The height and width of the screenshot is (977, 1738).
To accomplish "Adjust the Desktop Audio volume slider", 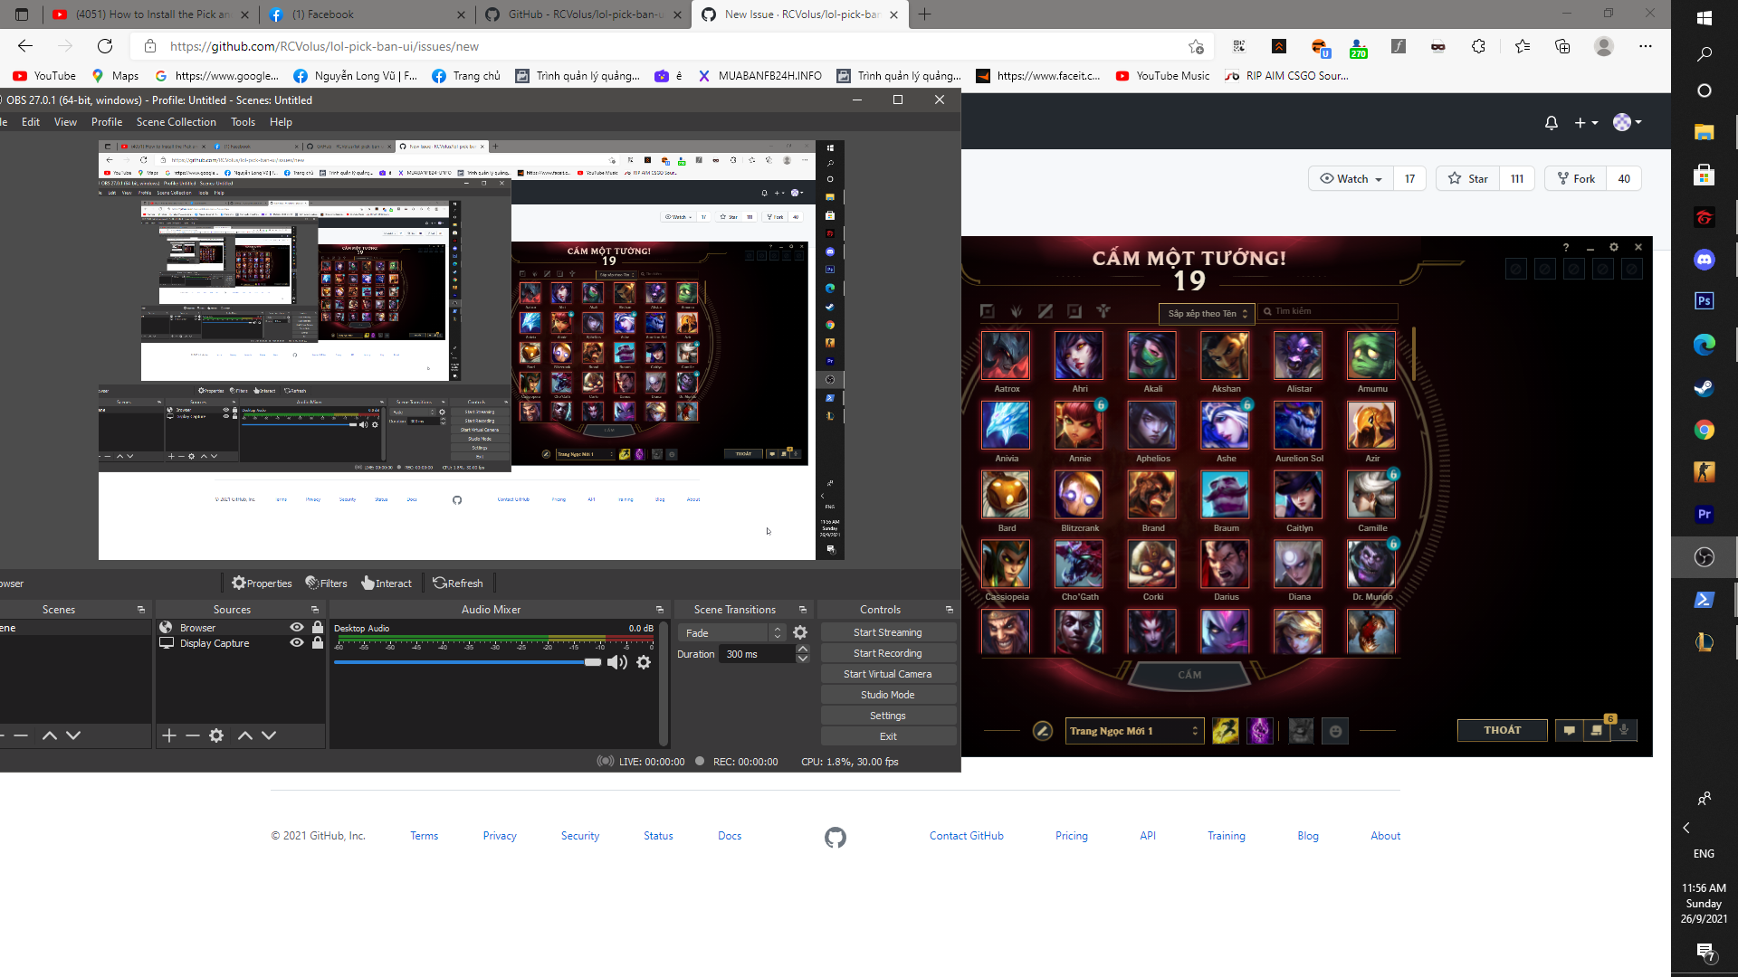I will coord(592,661).
